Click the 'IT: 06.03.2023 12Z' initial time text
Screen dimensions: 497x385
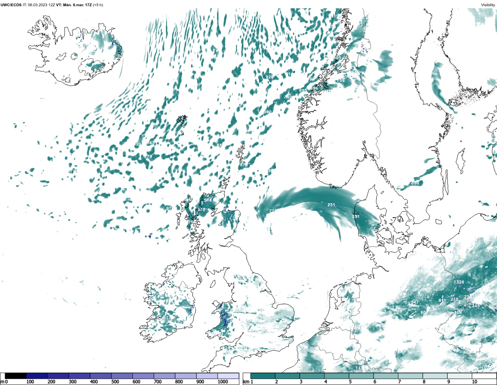click(39, 5)
